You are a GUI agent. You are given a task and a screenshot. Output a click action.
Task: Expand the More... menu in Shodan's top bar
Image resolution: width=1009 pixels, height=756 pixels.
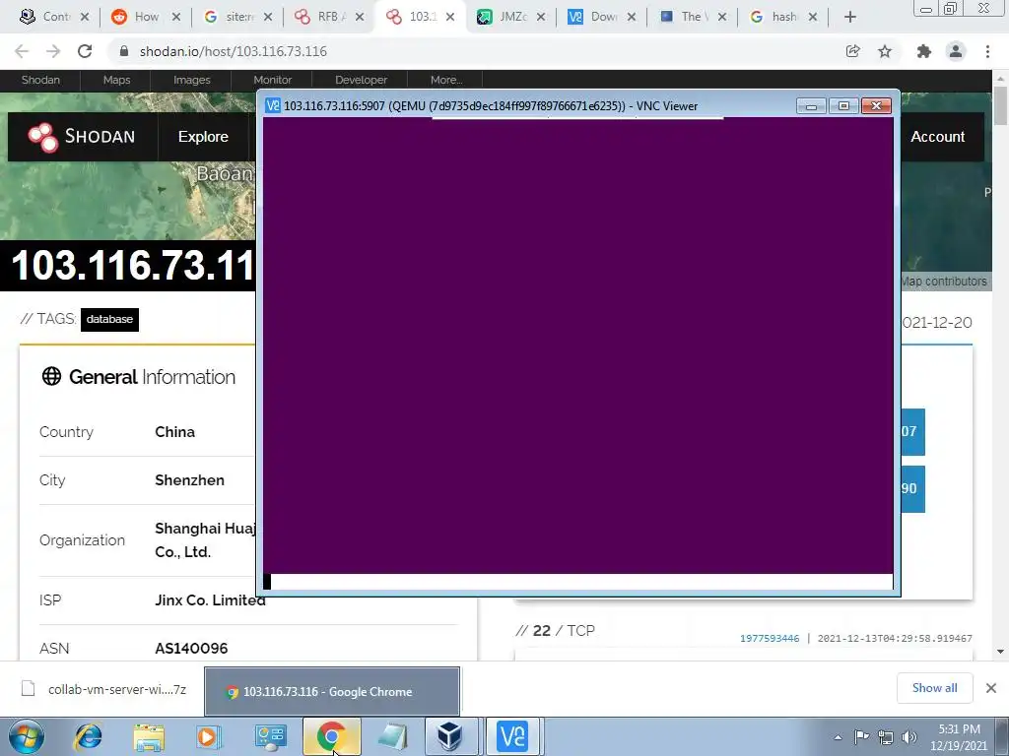click(446, 80)
